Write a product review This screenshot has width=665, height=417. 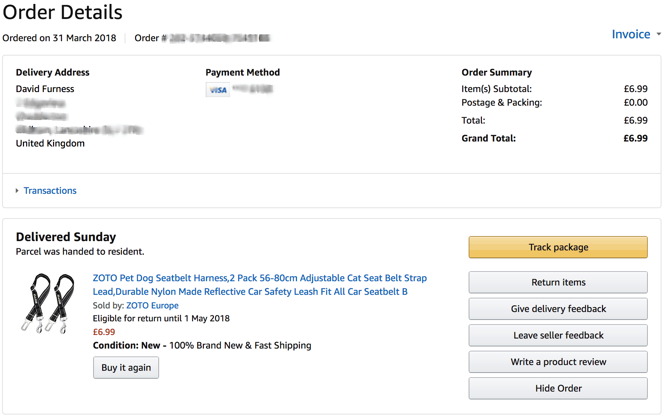click(558, 361)
